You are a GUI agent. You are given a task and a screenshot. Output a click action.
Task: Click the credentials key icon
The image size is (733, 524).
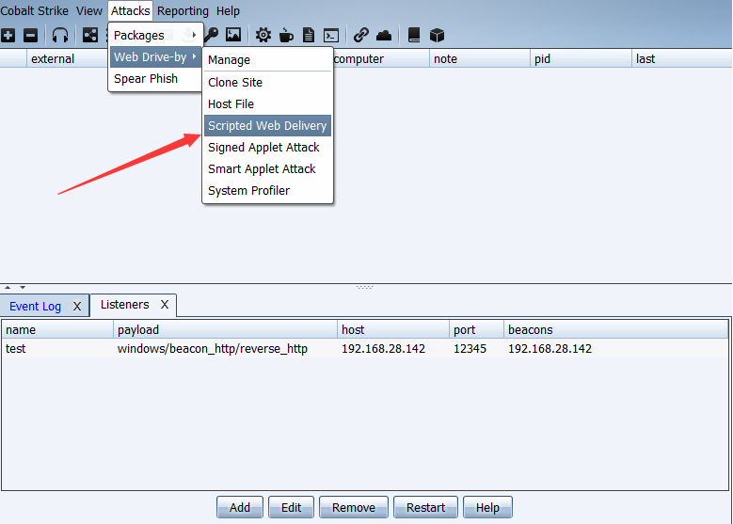point(212,35)
